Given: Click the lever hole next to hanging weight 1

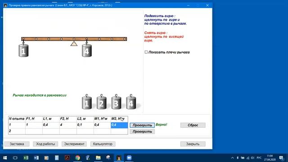Looking at the screenshot, I should click(x=36, y=39).
